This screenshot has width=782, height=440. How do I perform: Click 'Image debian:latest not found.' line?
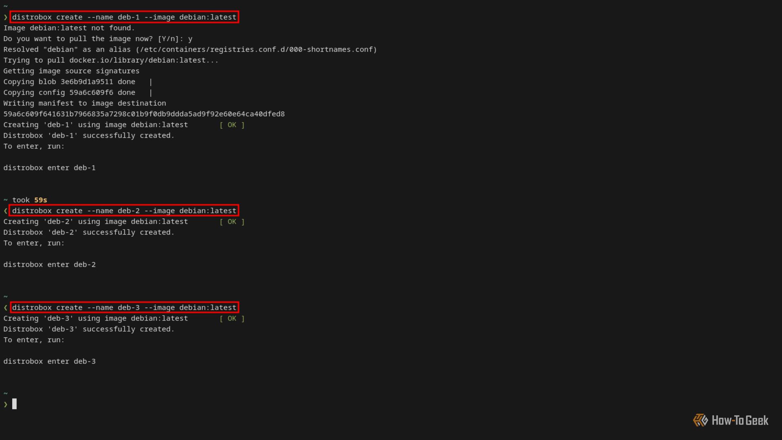[69, 28]
